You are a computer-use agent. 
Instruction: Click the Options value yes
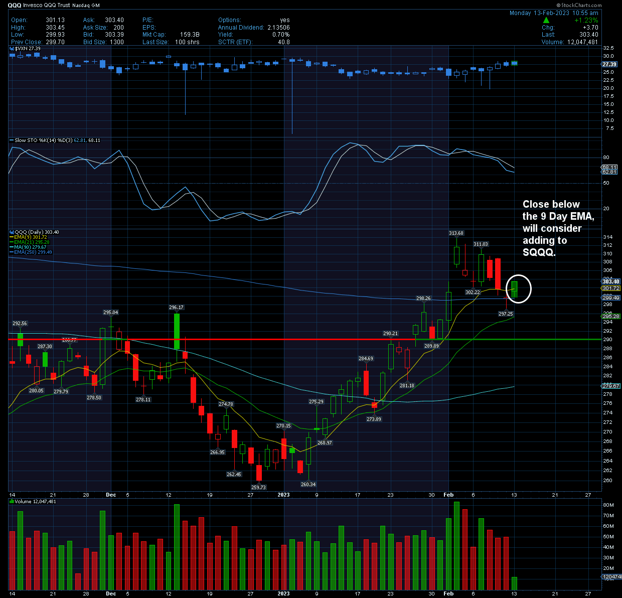[285, 20]
